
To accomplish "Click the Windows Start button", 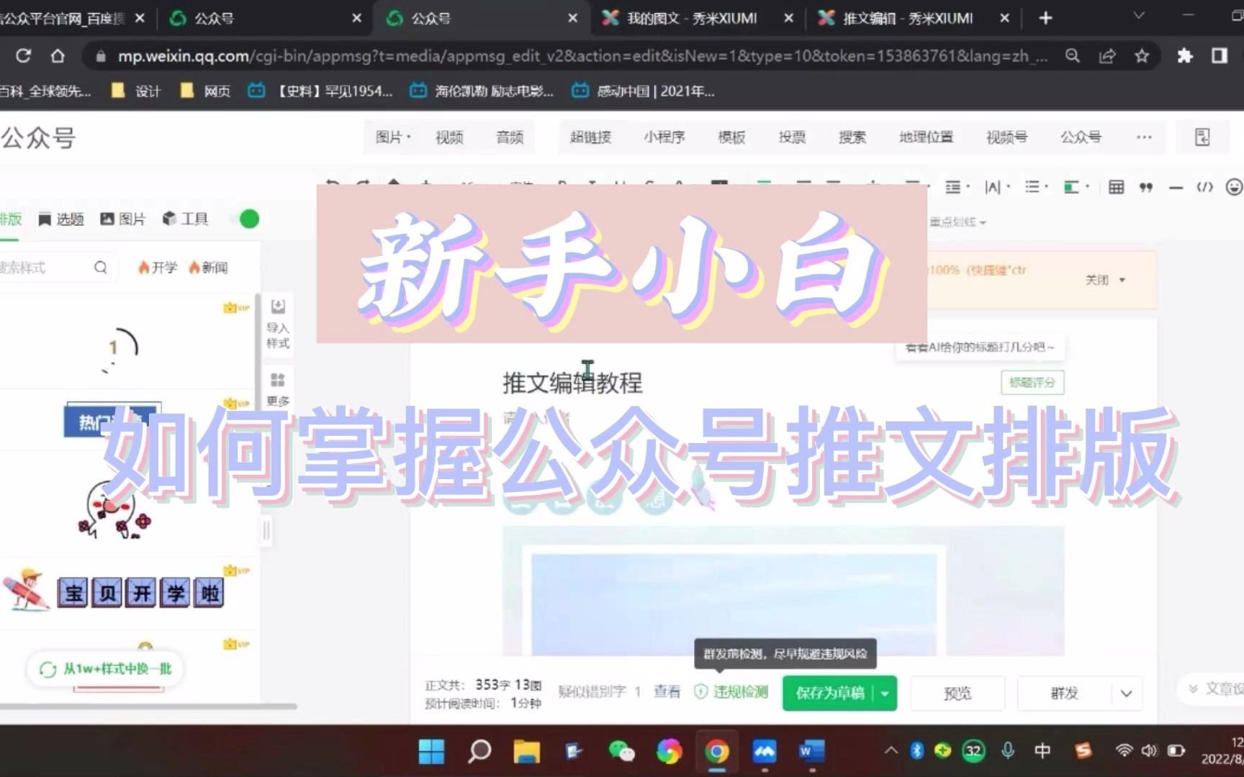I will [431, 751].
